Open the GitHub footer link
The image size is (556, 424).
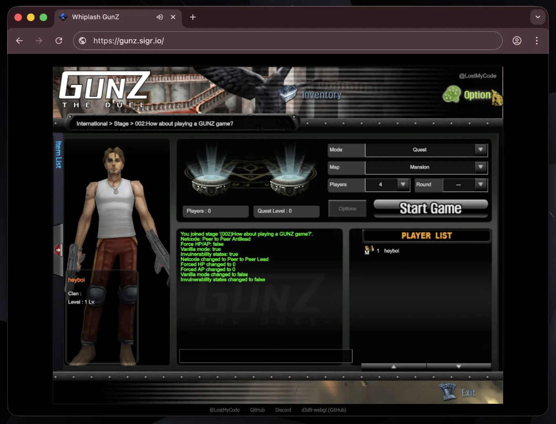[x=257, y=410]
